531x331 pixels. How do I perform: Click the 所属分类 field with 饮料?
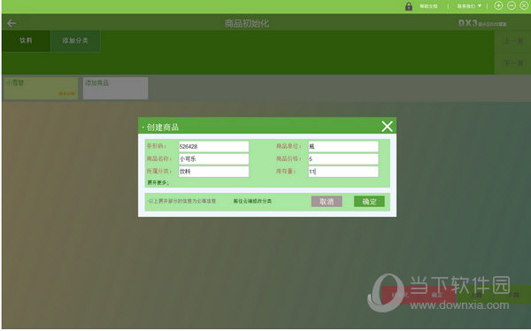213,172
